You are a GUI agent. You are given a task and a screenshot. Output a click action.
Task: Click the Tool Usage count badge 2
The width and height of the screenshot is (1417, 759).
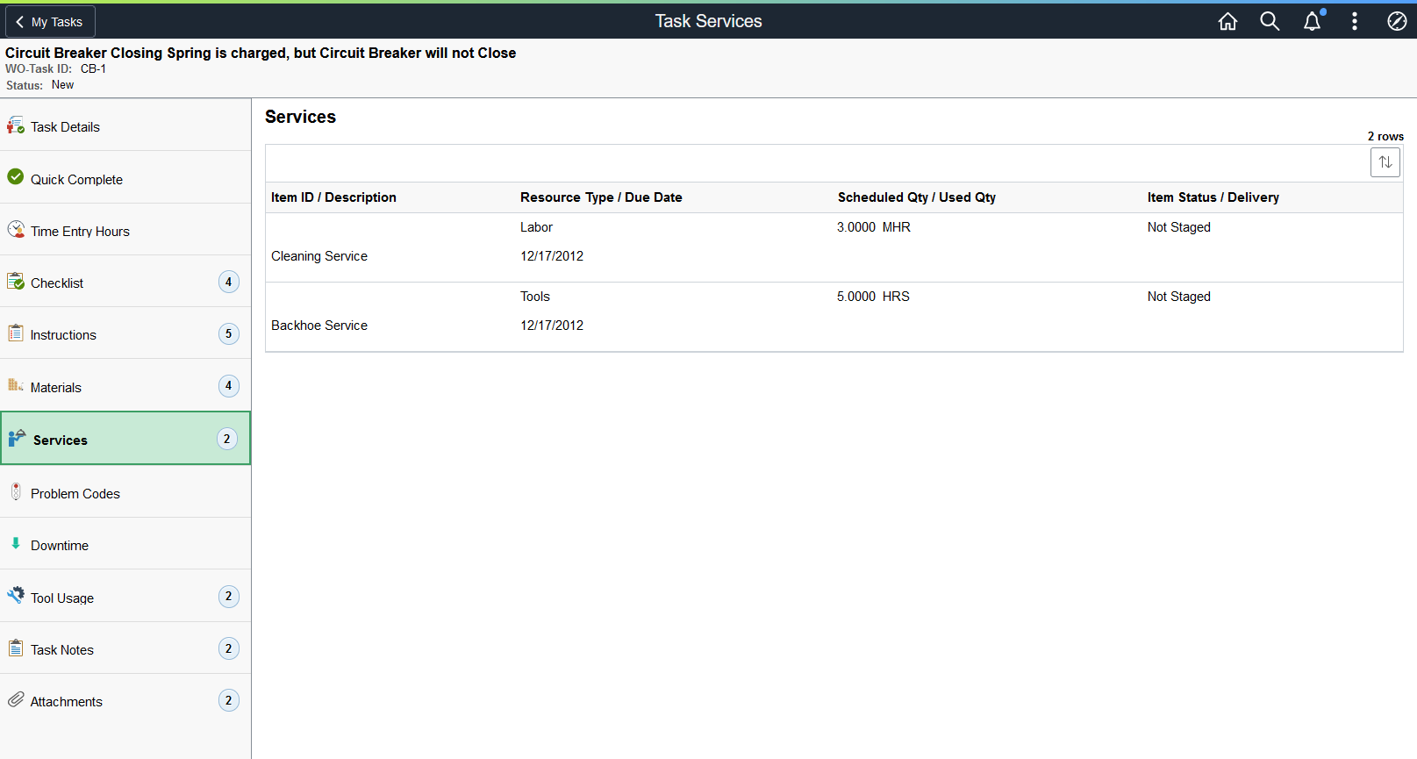pos(229,596)
